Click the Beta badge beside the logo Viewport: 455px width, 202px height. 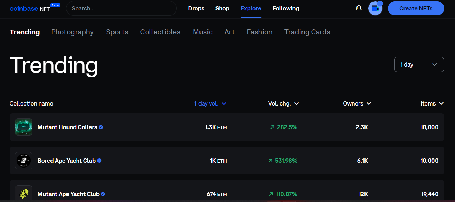[55, 5]
